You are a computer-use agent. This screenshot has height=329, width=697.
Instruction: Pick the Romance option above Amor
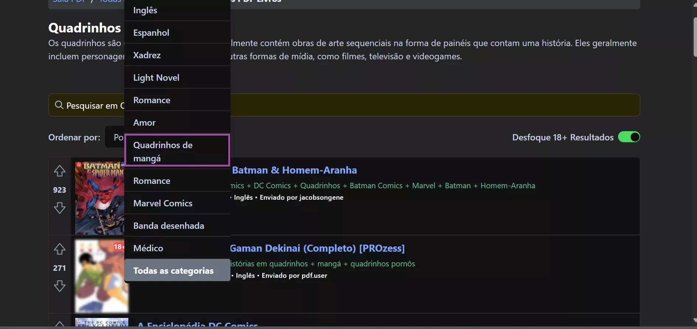click(x=177, y=100)
